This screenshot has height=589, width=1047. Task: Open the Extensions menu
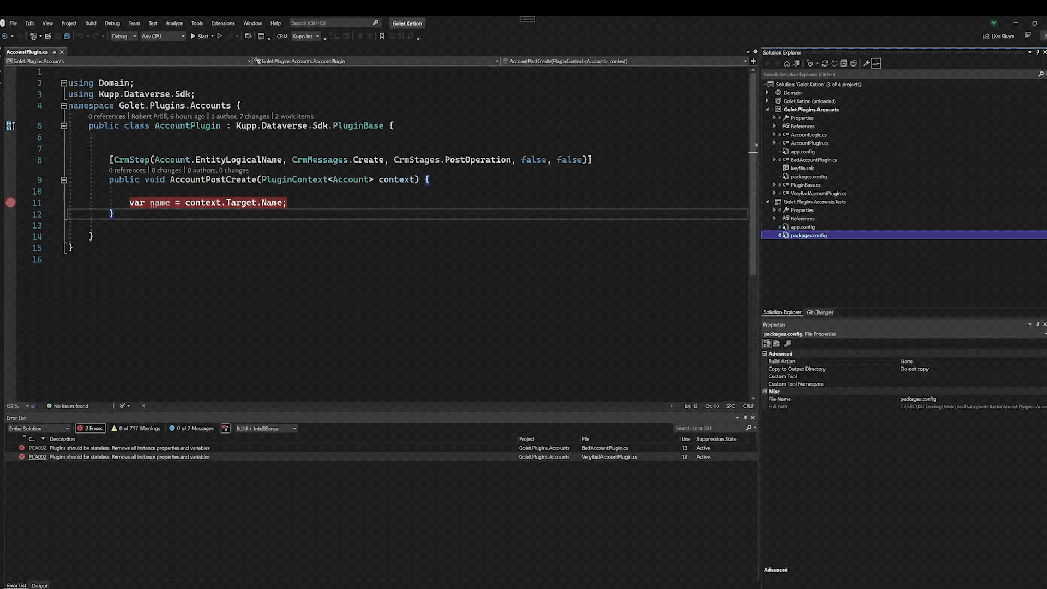[x=223, y=23]
